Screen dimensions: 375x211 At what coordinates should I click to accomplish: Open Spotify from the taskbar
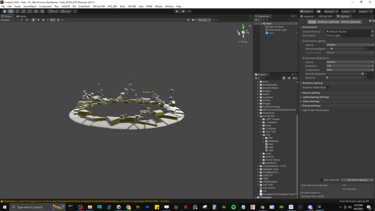(234, 207)
